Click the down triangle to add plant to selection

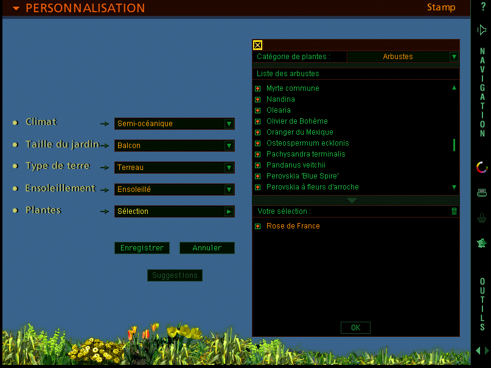click(x=352, y=200)
